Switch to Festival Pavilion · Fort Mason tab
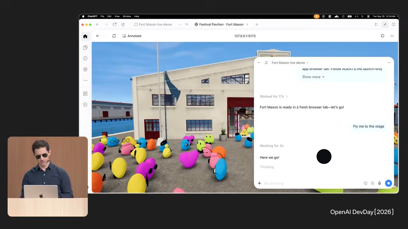The width and height of the screenshot is (408, 229). (x=219, y=24)
